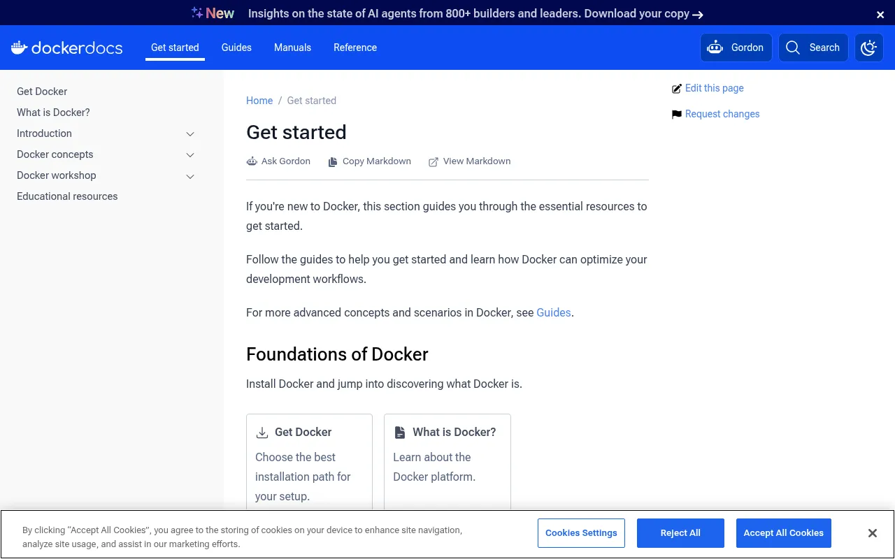This screenshot has width=895, height=559.
Task: Click Accept All Cookies
Action: point(784,533)
